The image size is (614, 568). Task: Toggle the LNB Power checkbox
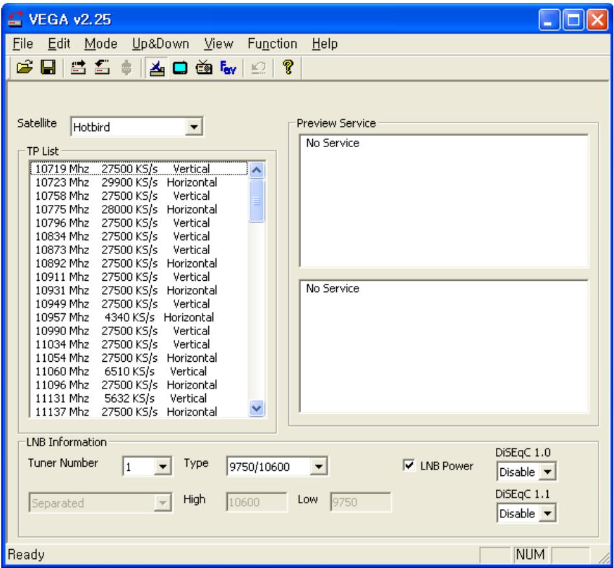pos(409,466)
